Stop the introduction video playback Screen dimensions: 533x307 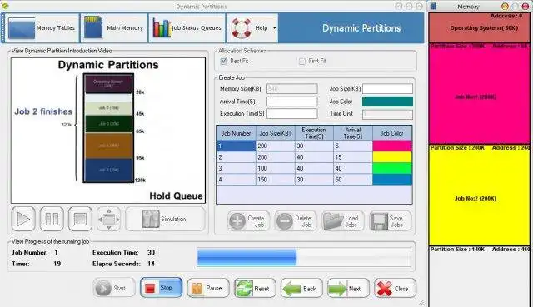pos(80,219)
